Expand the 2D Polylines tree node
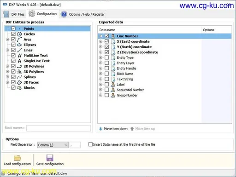Screen dimensions: 236x177 point(7,66)
